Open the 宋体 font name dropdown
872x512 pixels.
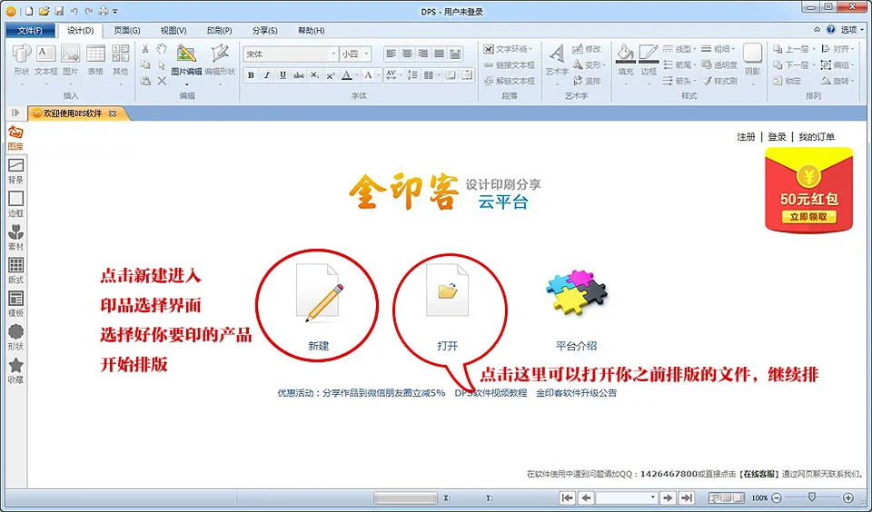pos(333,54)
